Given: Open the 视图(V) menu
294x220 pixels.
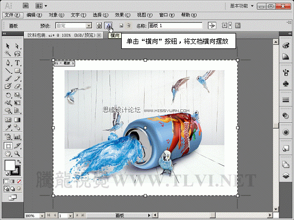Looking at the screenshot, I should point(145,15).
